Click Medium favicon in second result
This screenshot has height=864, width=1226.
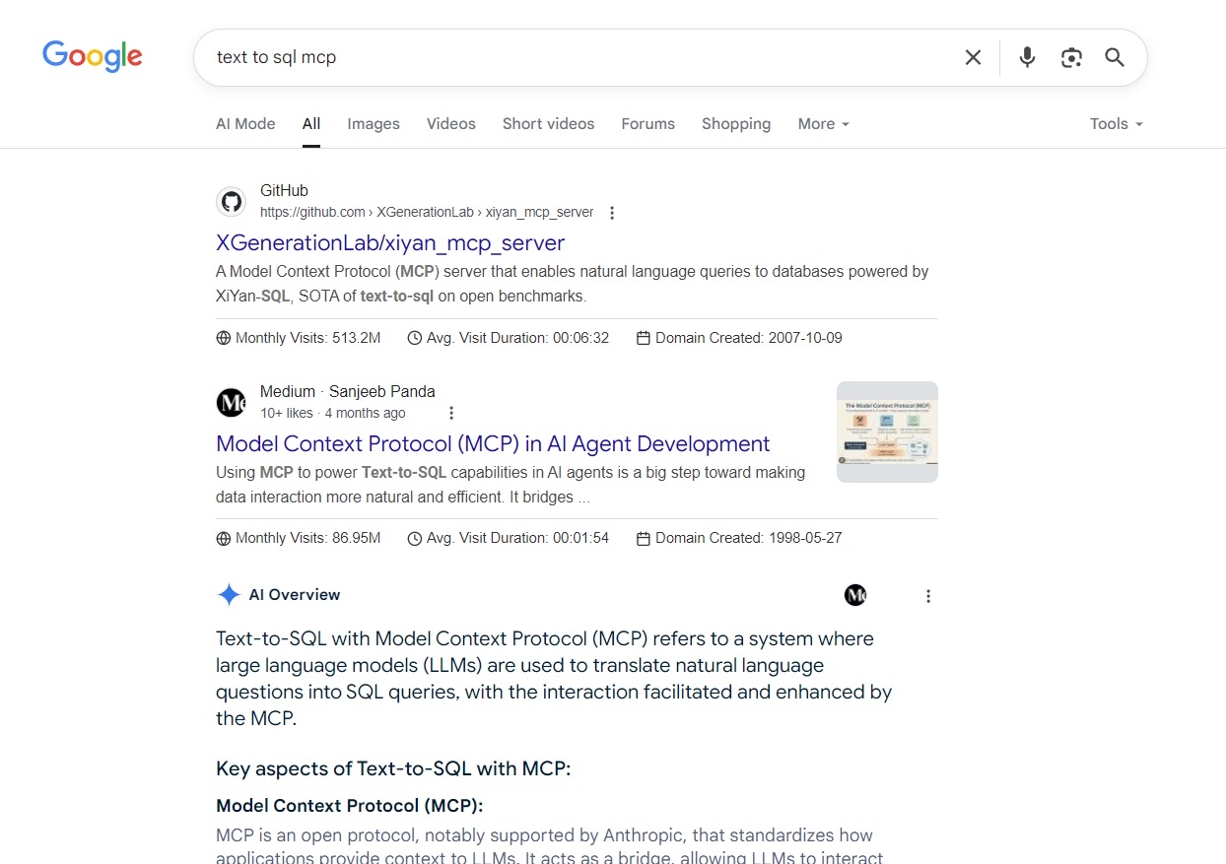click(x=231, y=402)
